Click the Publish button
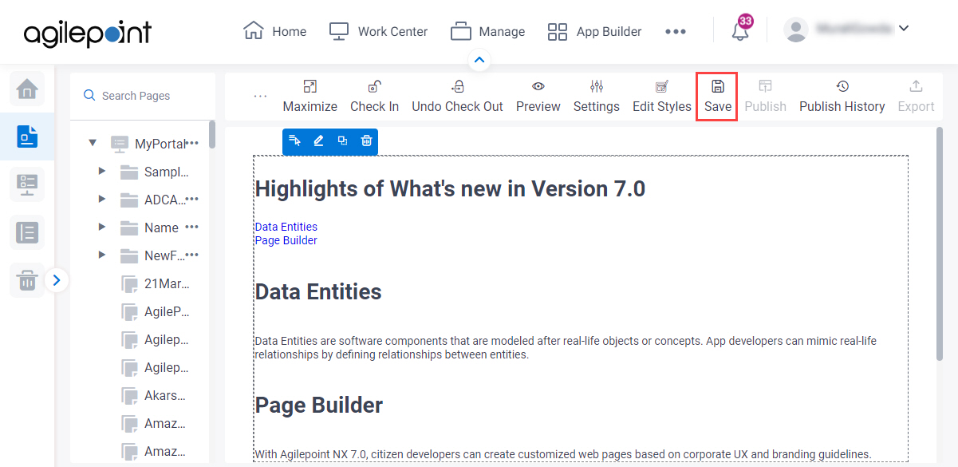Image resolution: width=958 pixels, height=467 pixels. (765, 96)
